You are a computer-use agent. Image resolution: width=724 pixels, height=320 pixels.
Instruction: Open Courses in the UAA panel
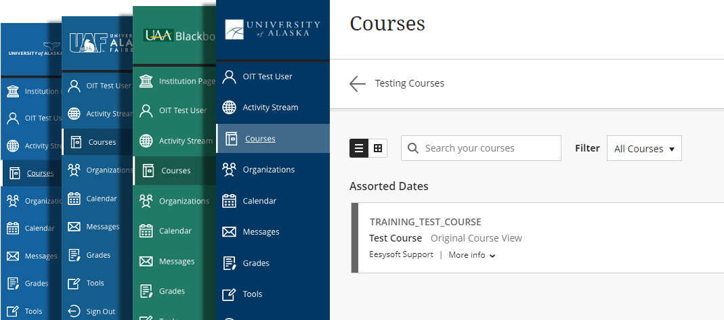coord(176,170)
